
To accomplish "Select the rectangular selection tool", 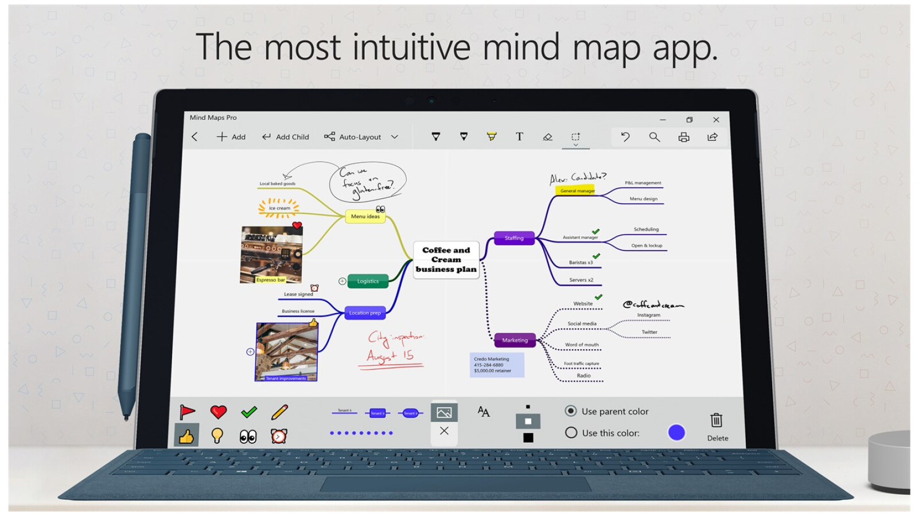I will [x=575, y=137].
